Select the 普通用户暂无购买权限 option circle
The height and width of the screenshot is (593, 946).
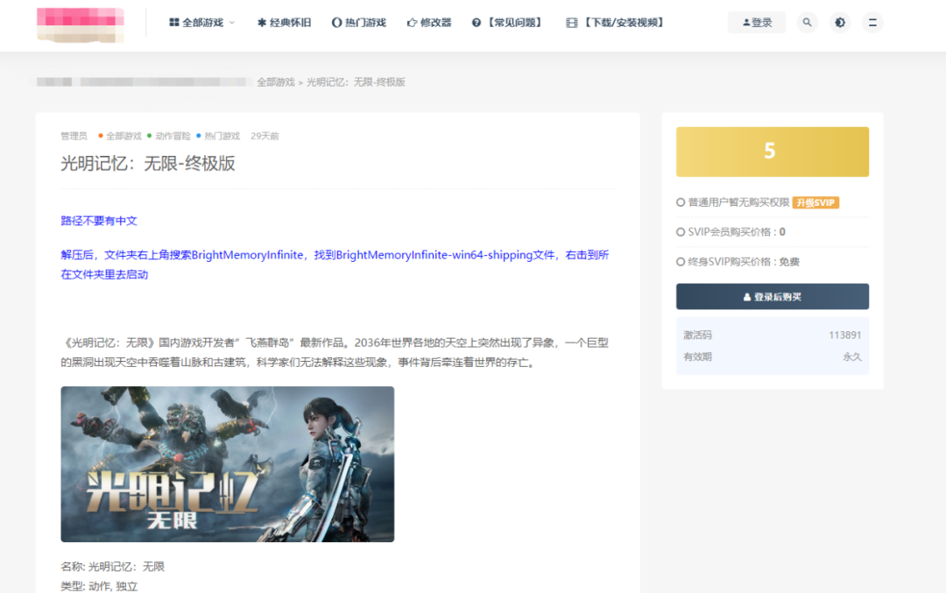(x=681, y=202)
